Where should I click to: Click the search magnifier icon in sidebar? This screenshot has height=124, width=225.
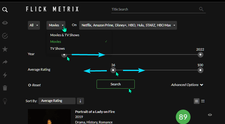tap(5, 10)
